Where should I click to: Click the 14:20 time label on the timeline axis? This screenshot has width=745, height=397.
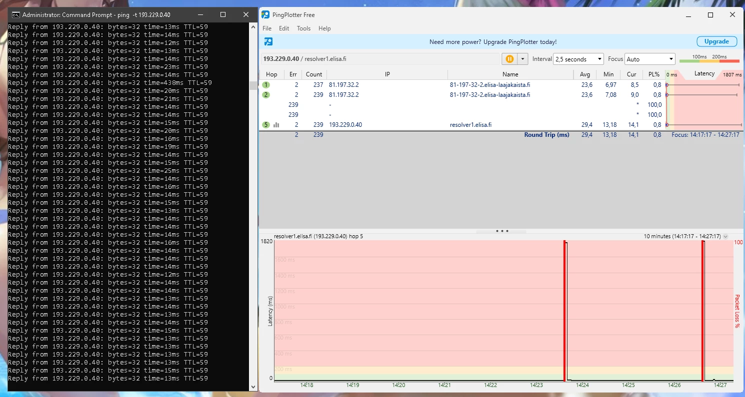(x=398, y=386)
